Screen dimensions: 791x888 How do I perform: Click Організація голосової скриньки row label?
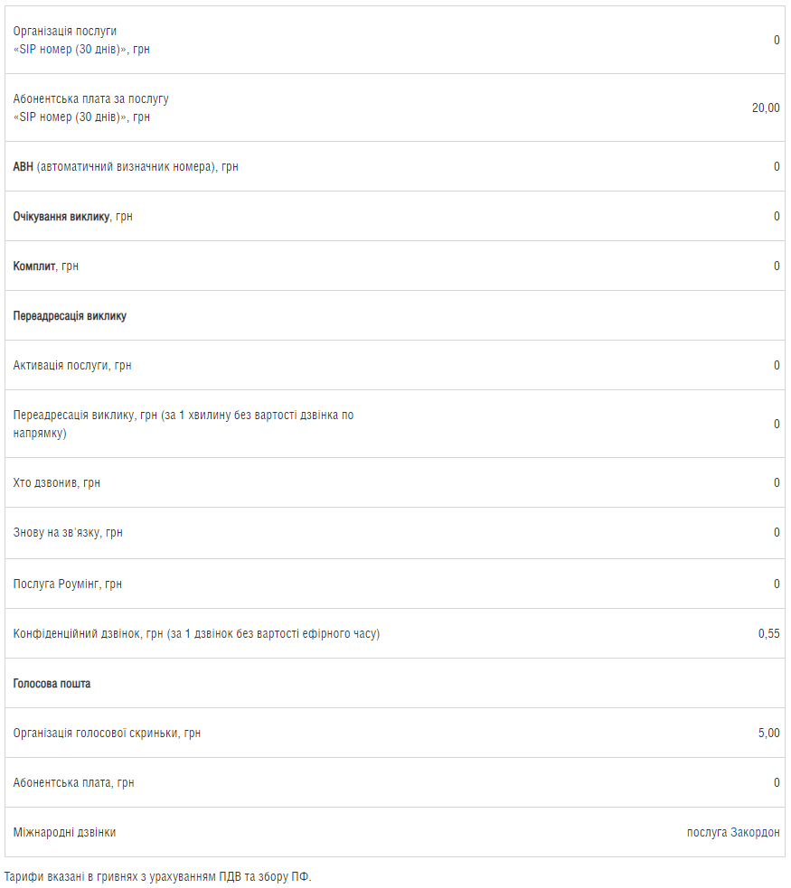pos(107,733)
